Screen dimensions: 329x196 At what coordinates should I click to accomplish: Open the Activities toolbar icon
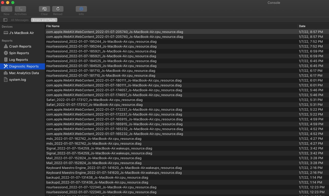[x=20, y=9]
